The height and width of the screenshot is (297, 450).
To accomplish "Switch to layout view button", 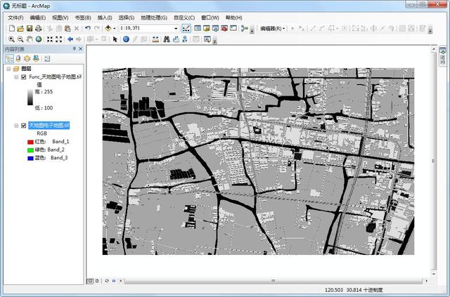I will coord(97,281).
